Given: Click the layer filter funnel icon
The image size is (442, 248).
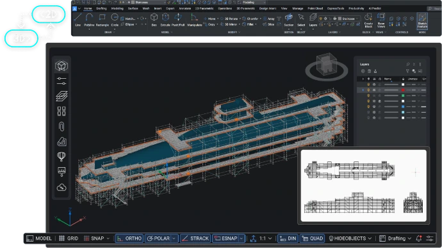Looking at the screenshot, I should point(407,71).
